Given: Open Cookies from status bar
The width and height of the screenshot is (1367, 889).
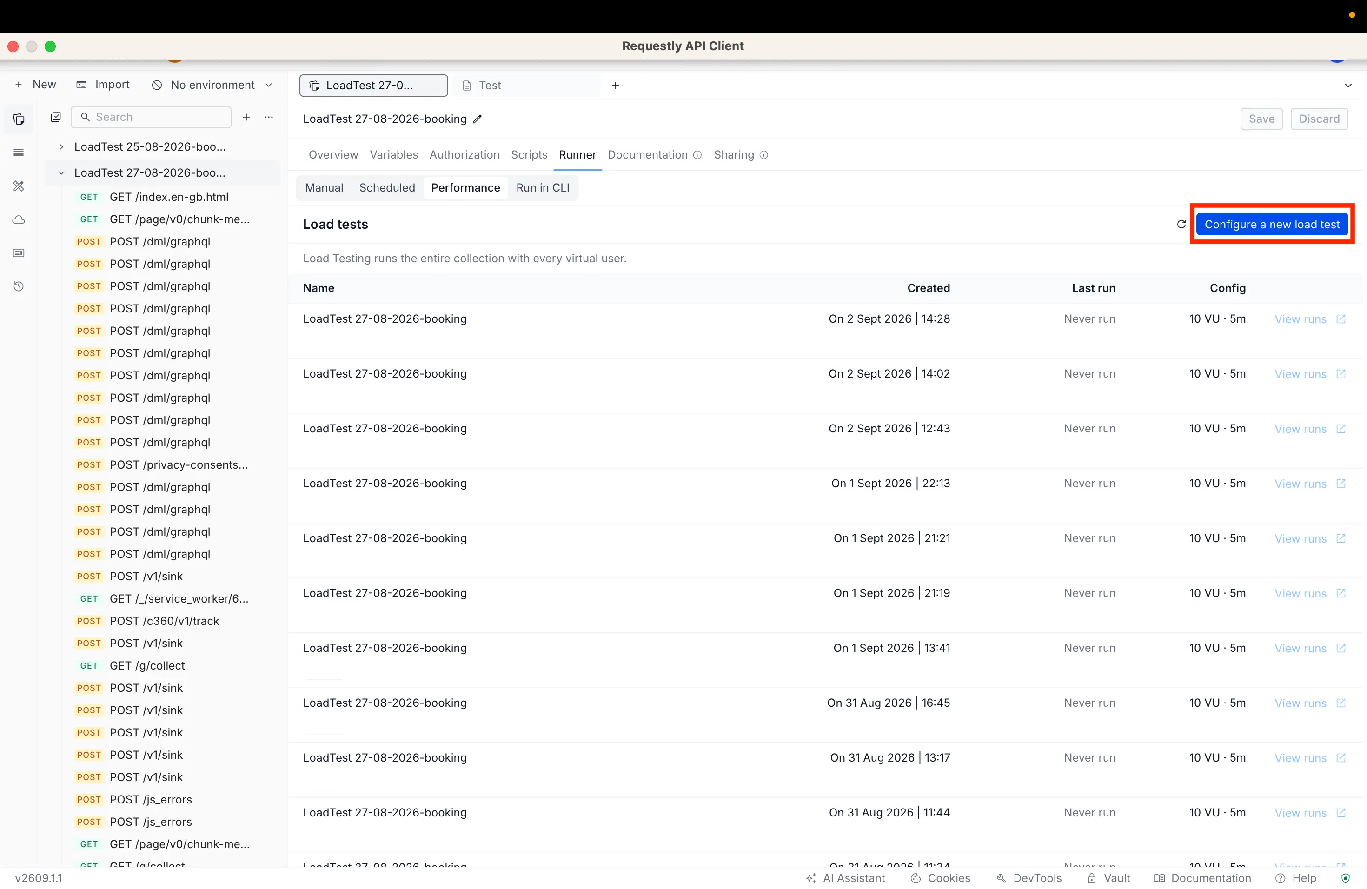Looking at the screenshot, I should pyautogui.click(x=940, y=878).
